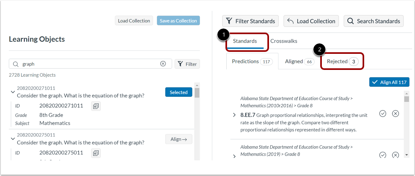The width and height of the screenshot is (415, 176).
Task: Copy ID 20820200275011 with copy icon
Action: [96, 153]
